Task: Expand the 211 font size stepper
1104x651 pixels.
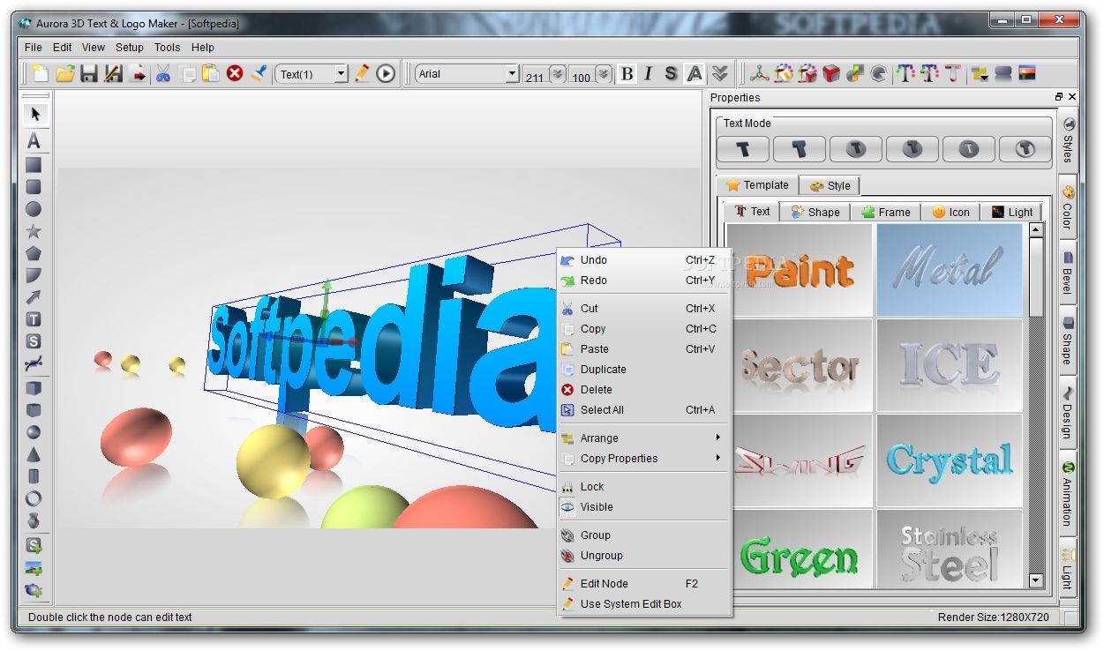Action: point(557,74)
